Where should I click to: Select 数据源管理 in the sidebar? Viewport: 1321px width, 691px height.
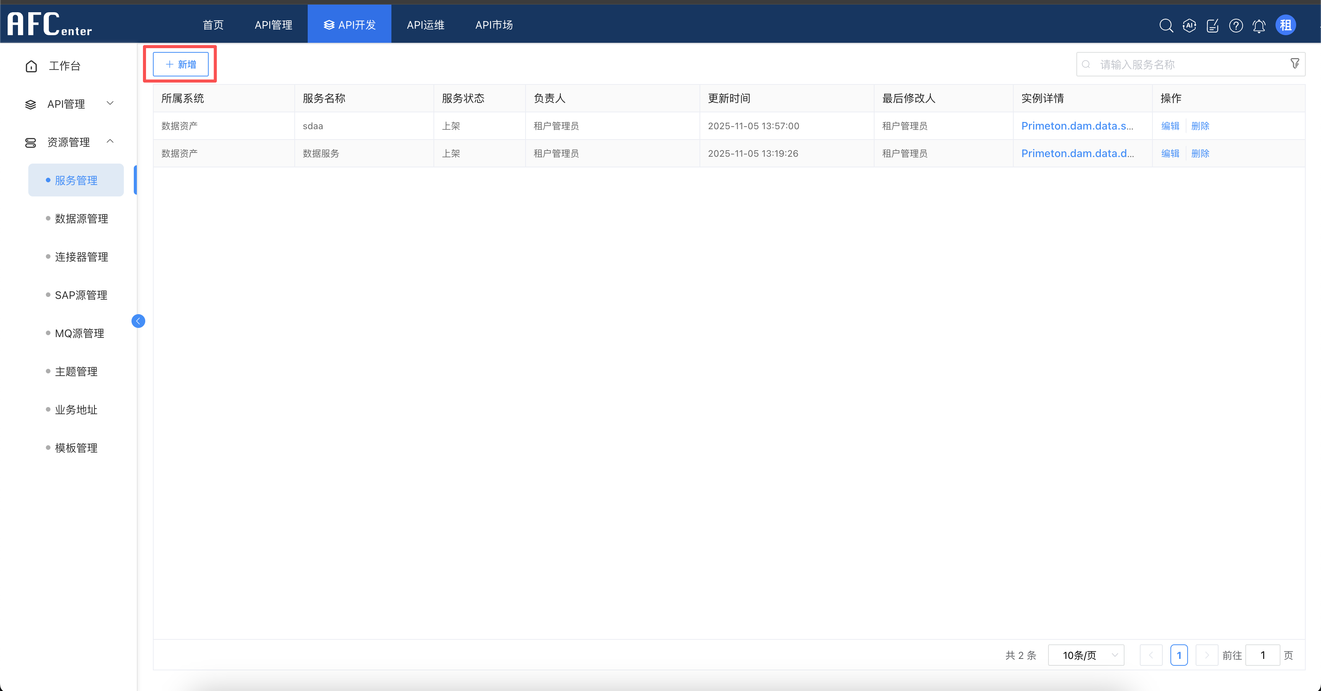[x=81, y=218]
